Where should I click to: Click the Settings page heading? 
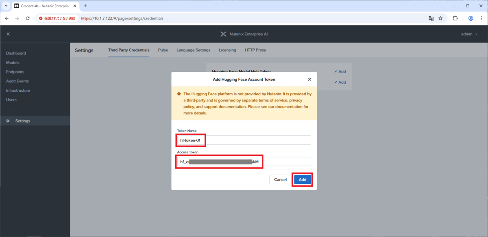(84, 50)
